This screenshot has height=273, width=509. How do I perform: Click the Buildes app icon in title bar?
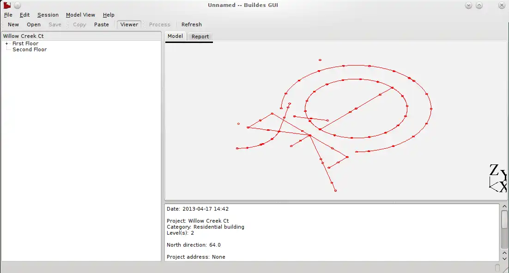click(x=7, y=5)
